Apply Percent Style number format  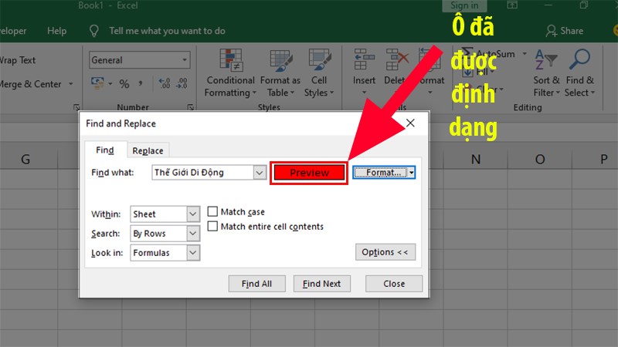(124, 83)
